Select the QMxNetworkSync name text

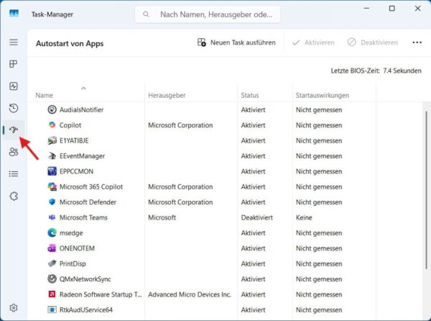tap(85, 279)
